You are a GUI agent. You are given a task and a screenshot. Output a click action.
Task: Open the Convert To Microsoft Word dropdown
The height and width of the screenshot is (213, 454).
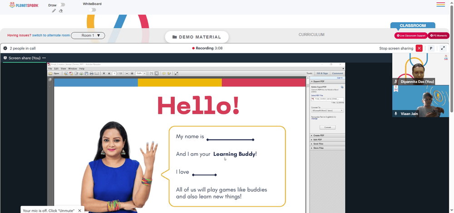pos(327,111)
